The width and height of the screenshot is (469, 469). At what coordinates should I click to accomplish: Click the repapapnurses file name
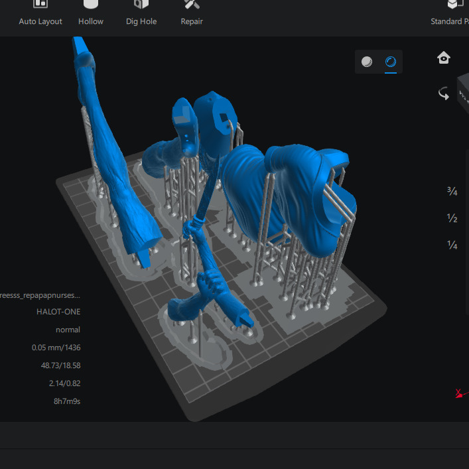40,295
